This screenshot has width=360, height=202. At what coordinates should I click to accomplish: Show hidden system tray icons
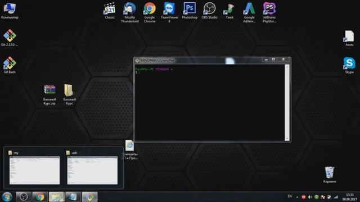click(x=297, y=197)
